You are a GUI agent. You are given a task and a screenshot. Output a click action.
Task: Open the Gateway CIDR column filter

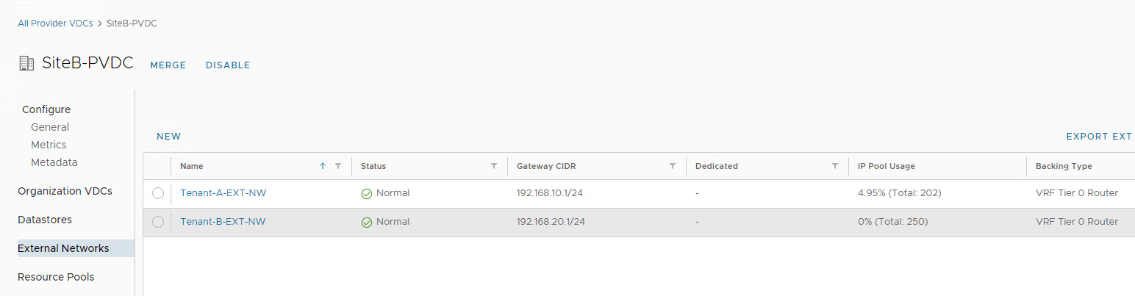tap(672, 166)
